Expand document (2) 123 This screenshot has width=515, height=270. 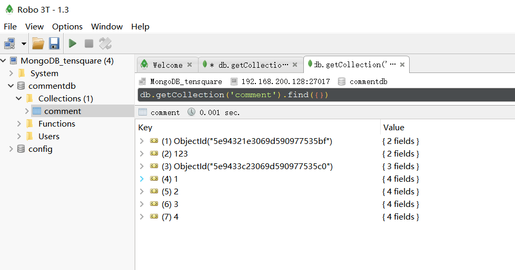click(x=142, y=154)
